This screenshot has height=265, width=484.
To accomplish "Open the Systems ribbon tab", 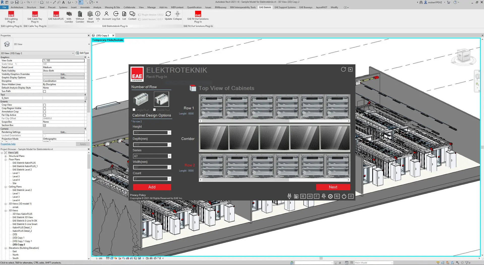I will point(63,7).
